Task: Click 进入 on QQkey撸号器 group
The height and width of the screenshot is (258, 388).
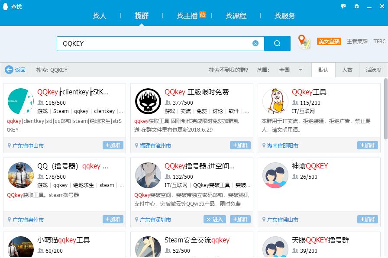Action: coord(215,219)
